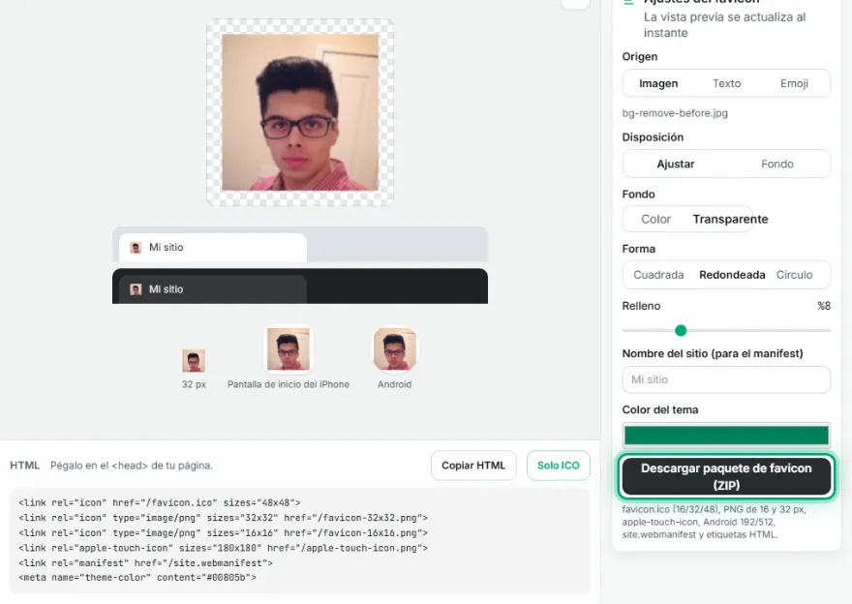Image resolution: width=852 pixels, height=604 pixels.
Task: Click the apple-touch-icon code line
Action: 224,549
